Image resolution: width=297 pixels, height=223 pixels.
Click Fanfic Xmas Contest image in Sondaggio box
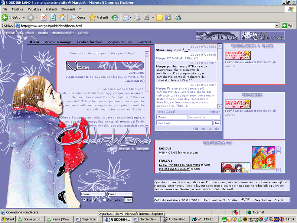[238, 104]
